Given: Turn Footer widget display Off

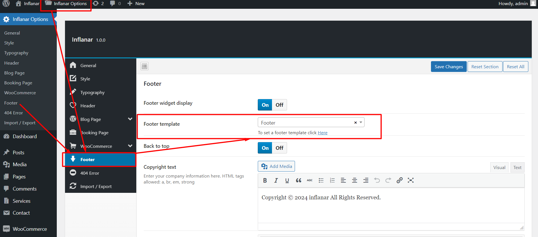Looking at the screenshot, I should tap(279, 105).
